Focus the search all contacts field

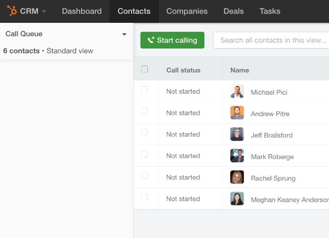[x=273, y=40]
